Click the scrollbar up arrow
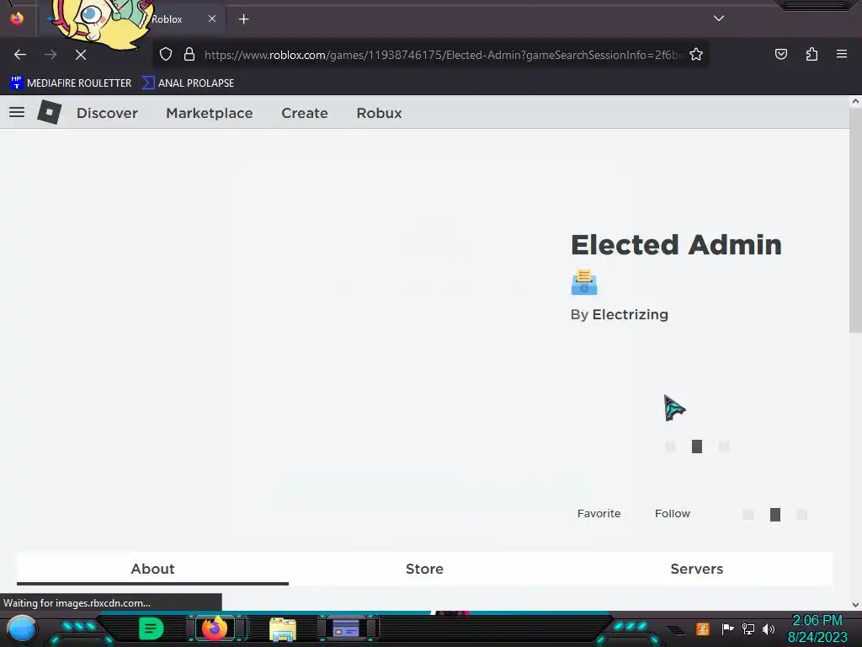The image size is (862, 647). coord(855,101)
